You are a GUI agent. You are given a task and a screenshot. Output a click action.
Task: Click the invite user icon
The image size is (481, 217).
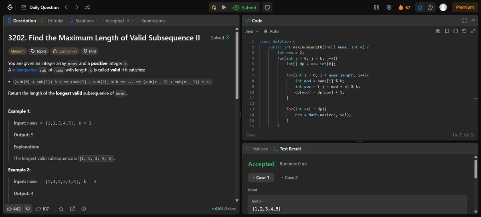tap(431, 7)
